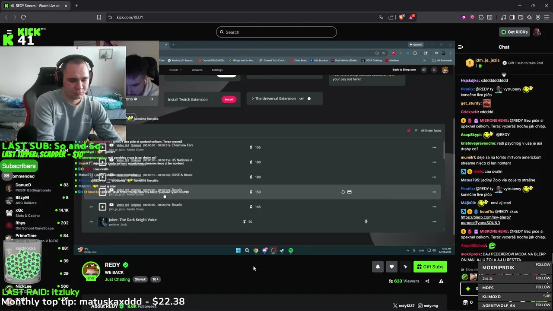Image resolution: width=553 pixels, height=311 pixels.
Task: Open Spotify icon in streamed taskbar
Action: pos(291,251)
